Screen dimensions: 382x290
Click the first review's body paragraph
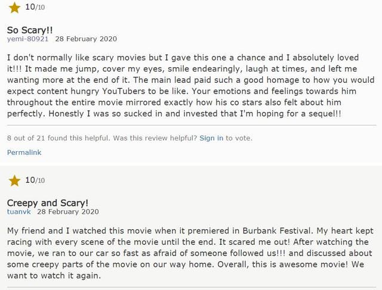pyautogui.click(x=191, y=86)
